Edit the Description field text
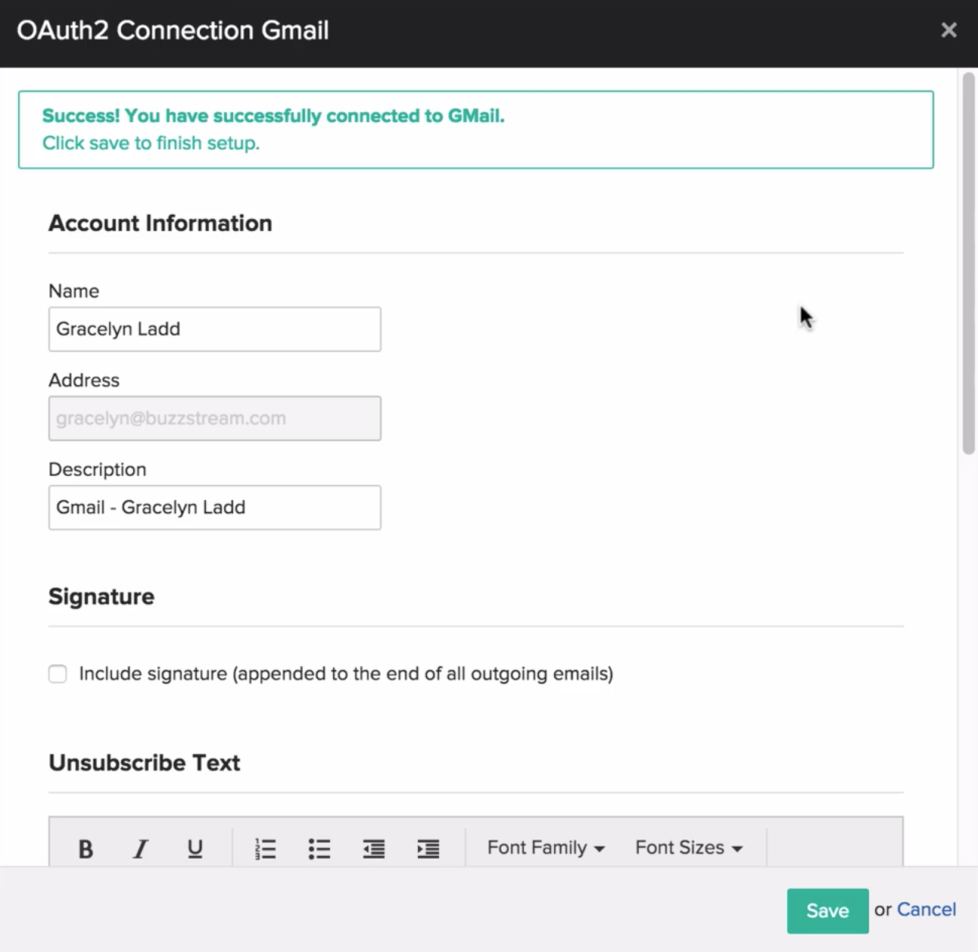The image size is (978, 952). coord(215,508)
